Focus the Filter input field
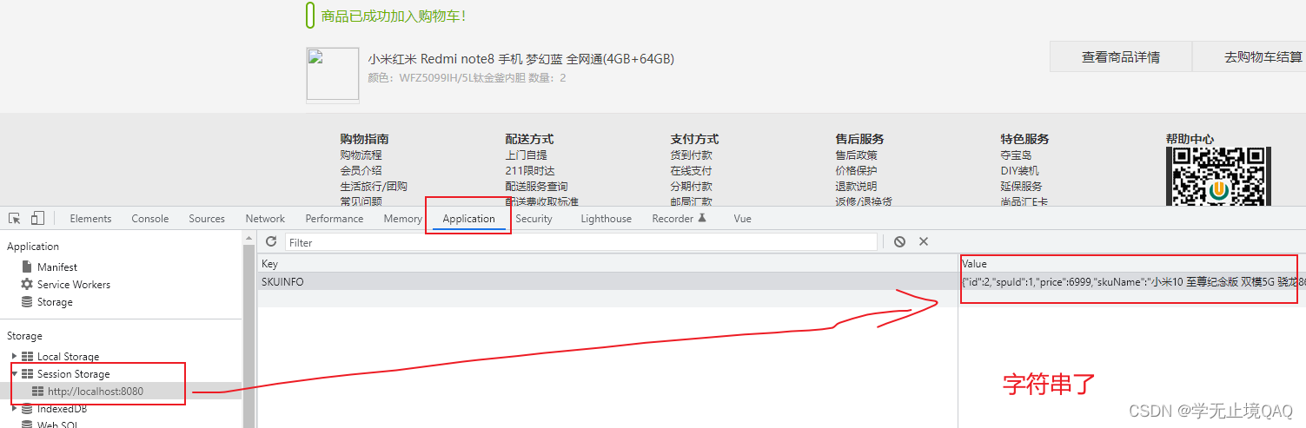The width and height of the screenshot is (1306, 428). (x=581, y=242)
